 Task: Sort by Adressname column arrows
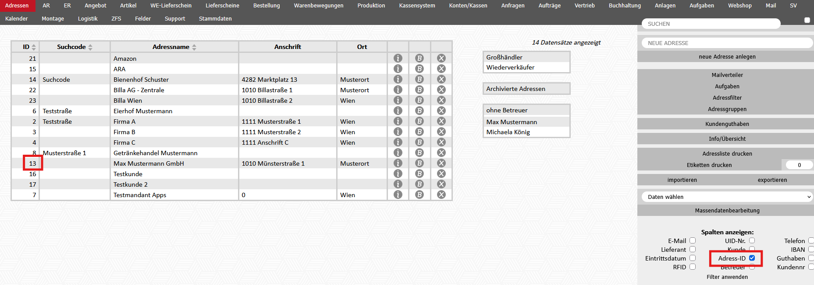point(194,47)
